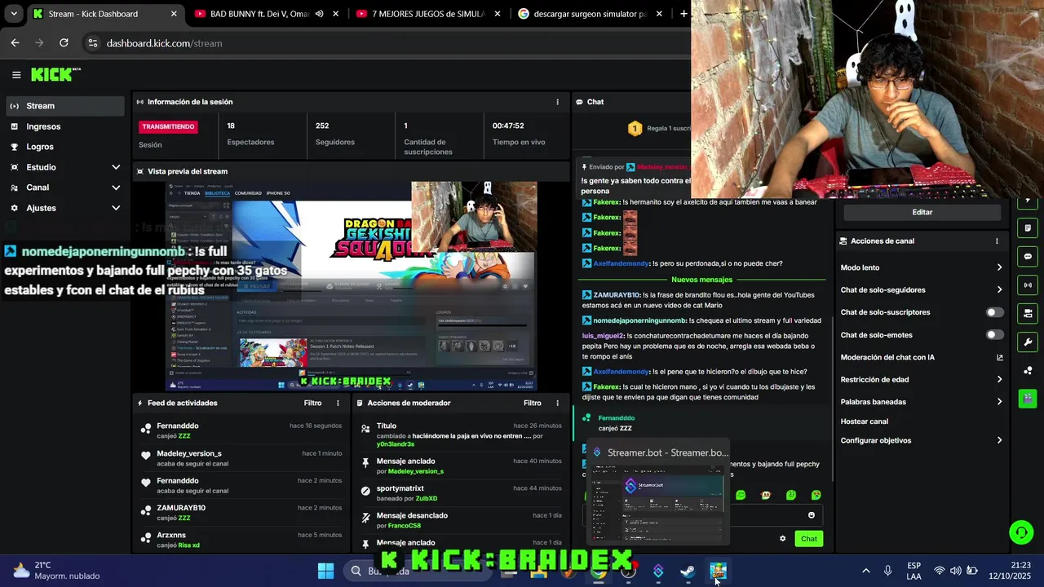Image resolution: width=1044 pixels, height=587 pixels.
Task: Mute the BAD BUNNY tab via the speaker icon
Action: (319, 14)
